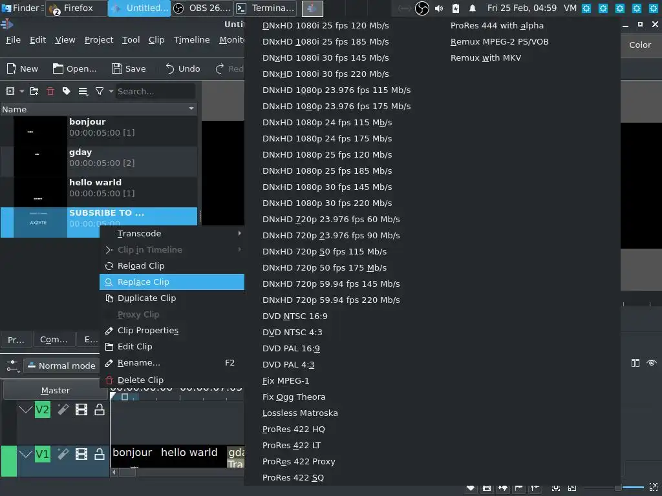Open timeline track settings sliders icon
The width and height of the screenshot is (662, 496).
pos(13,366)
